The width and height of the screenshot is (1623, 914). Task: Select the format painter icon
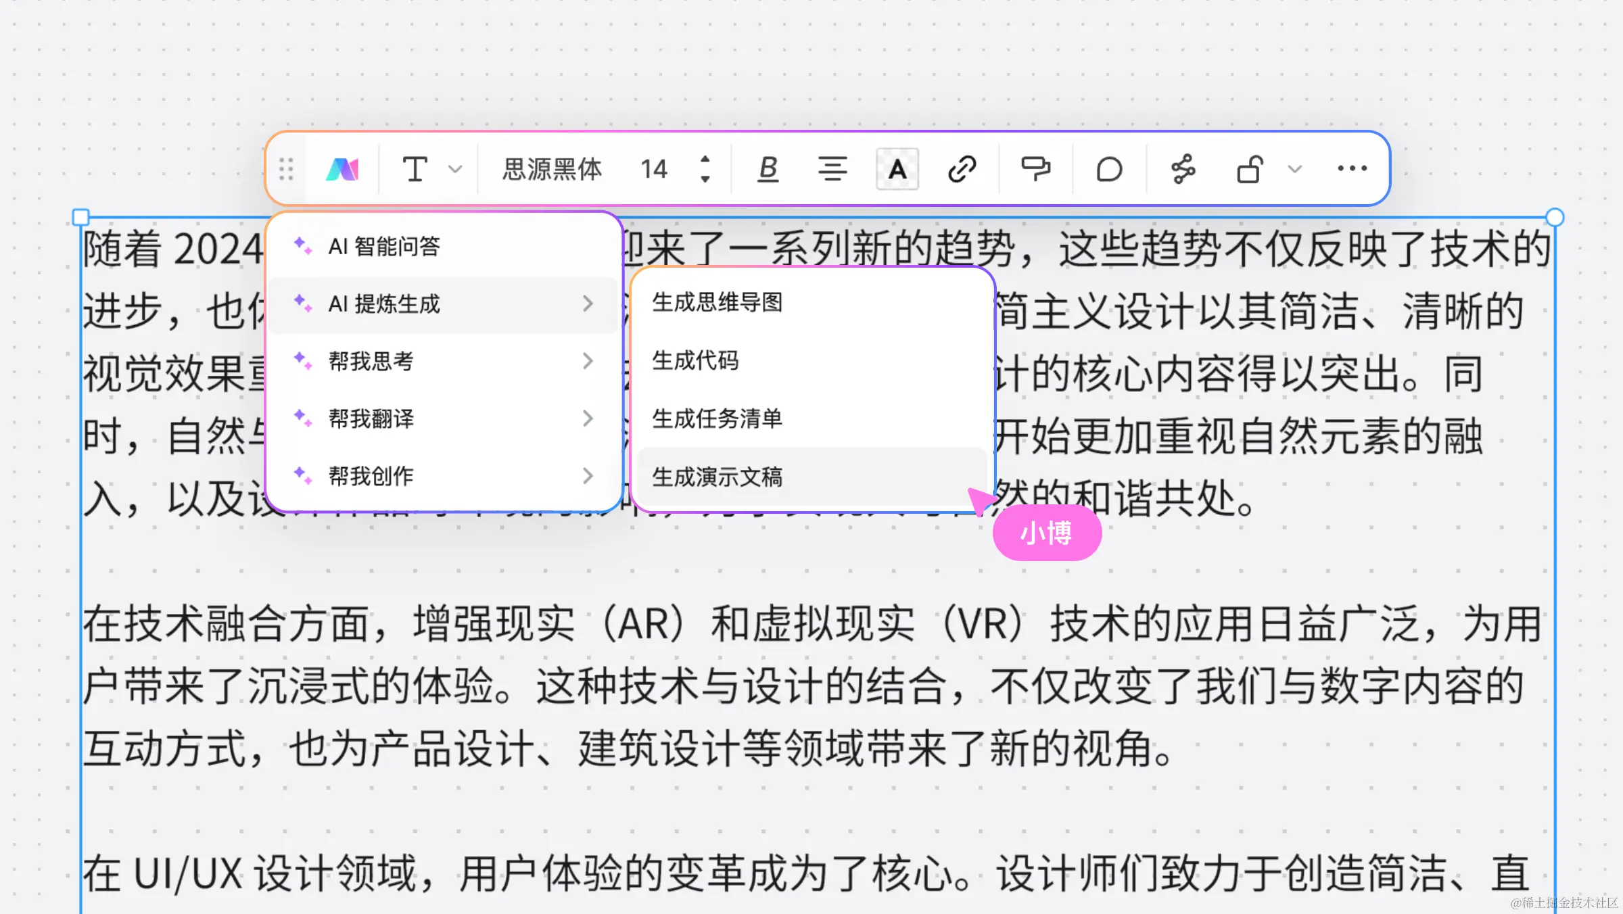pyautogui.click(x=1035, y=169)
